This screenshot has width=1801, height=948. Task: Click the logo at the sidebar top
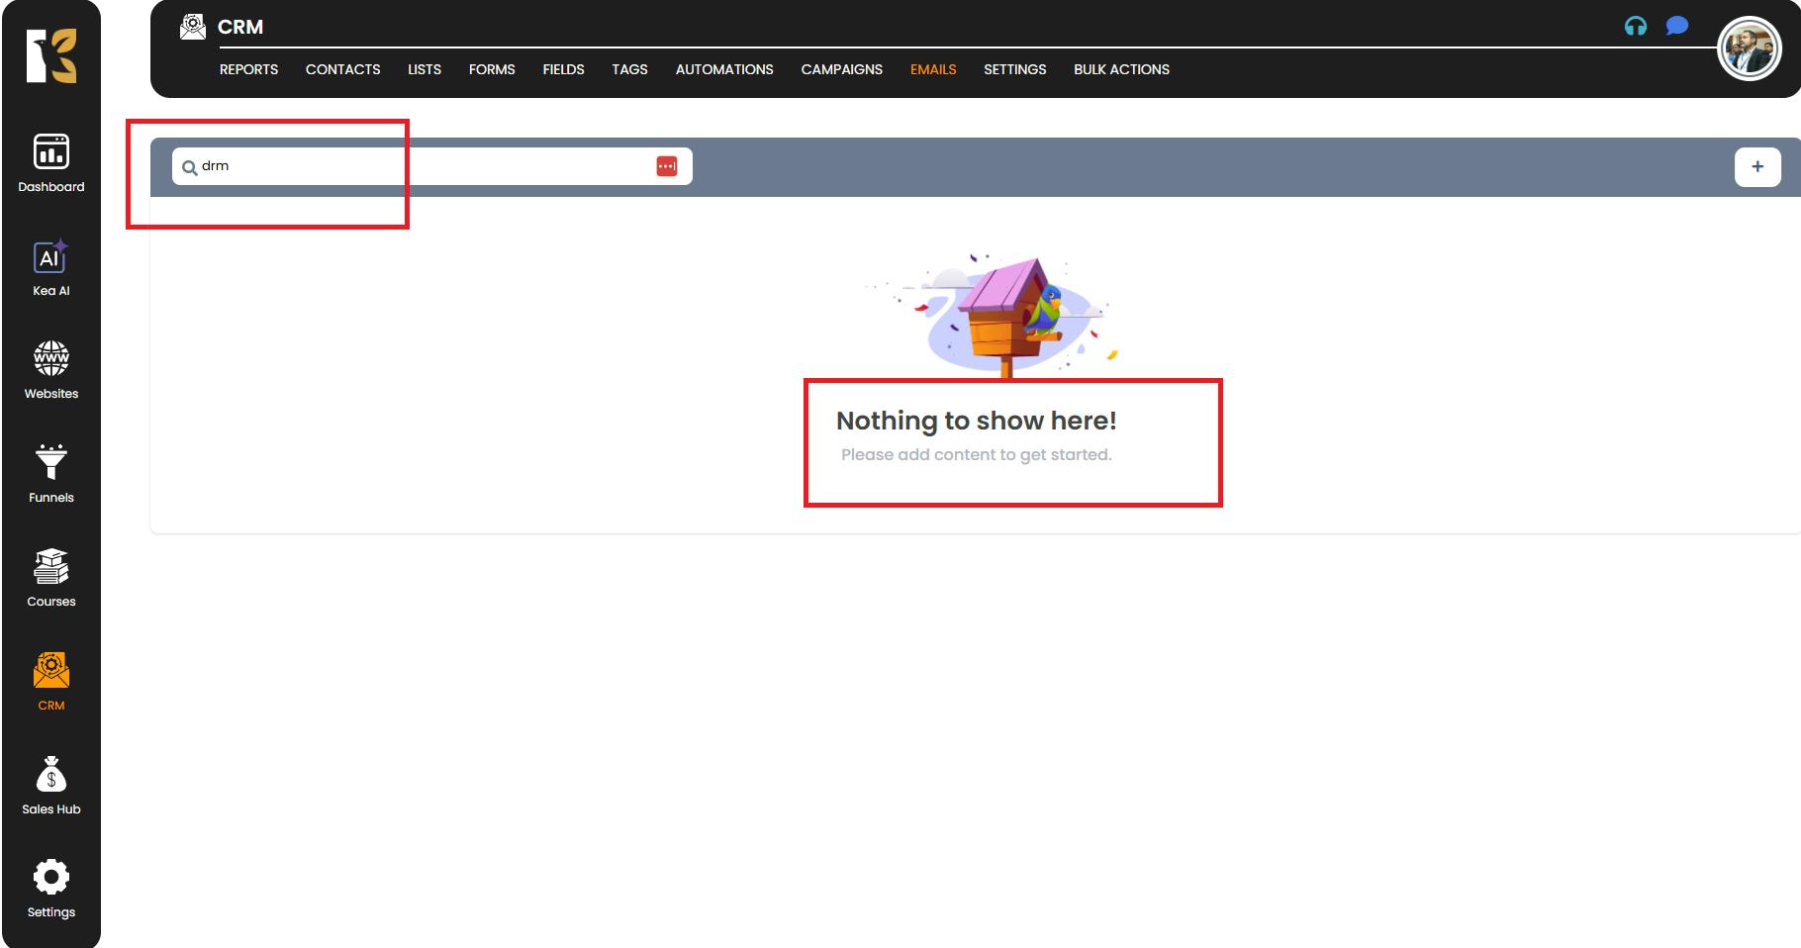click(x=51, y=55)
